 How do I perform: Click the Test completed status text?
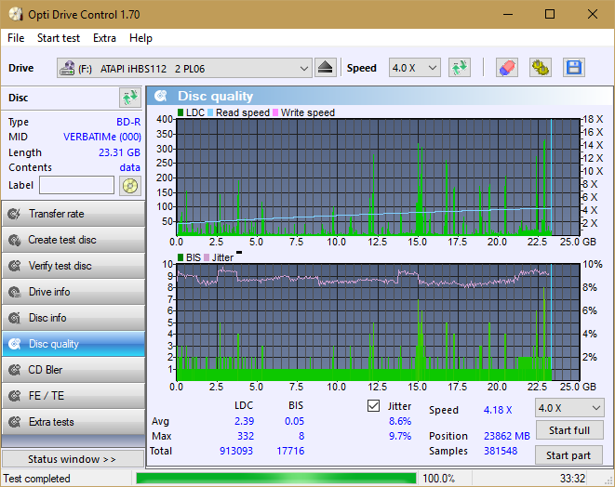point(37,479)
